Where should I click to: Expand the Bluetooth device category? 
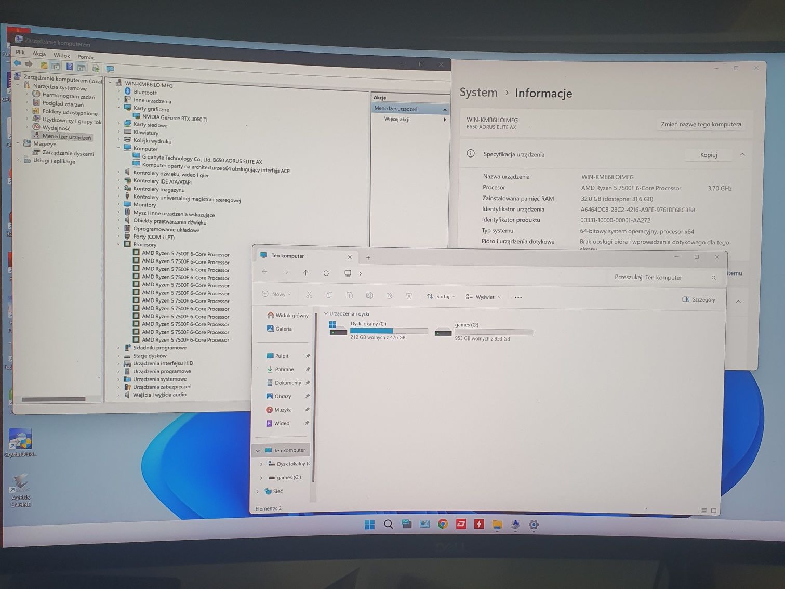pos(119,91)
